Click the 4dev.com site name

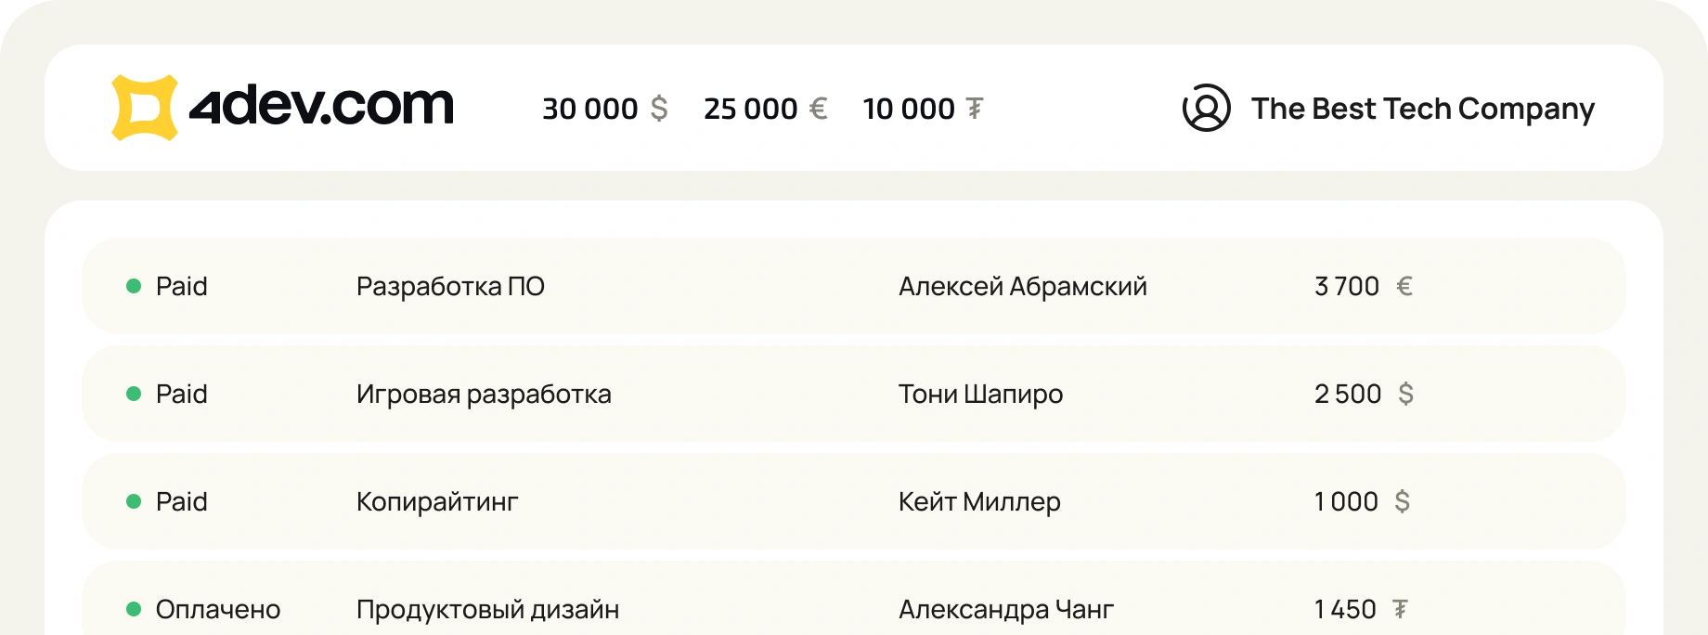(321, 106)
